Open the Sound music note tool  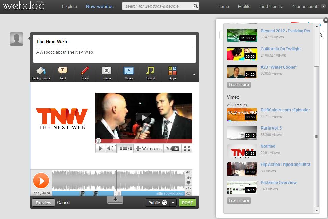151,73
